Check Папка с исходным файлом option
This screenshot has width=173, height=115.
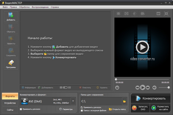pos(82,110)
